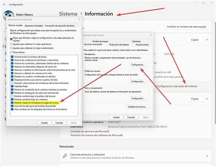The width and height of the screenshot is (216, 166).
Task: Go back using the Configuración back arrow
Action: tap(4, 5)
